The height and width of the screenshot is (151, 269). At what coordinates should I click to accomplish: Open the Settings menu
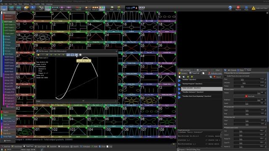pos(26,4)
